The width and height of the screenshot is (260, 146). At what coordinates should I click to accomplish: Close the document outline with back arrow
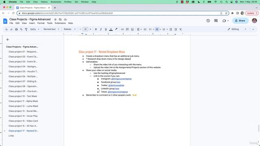(x=8, y=40)
